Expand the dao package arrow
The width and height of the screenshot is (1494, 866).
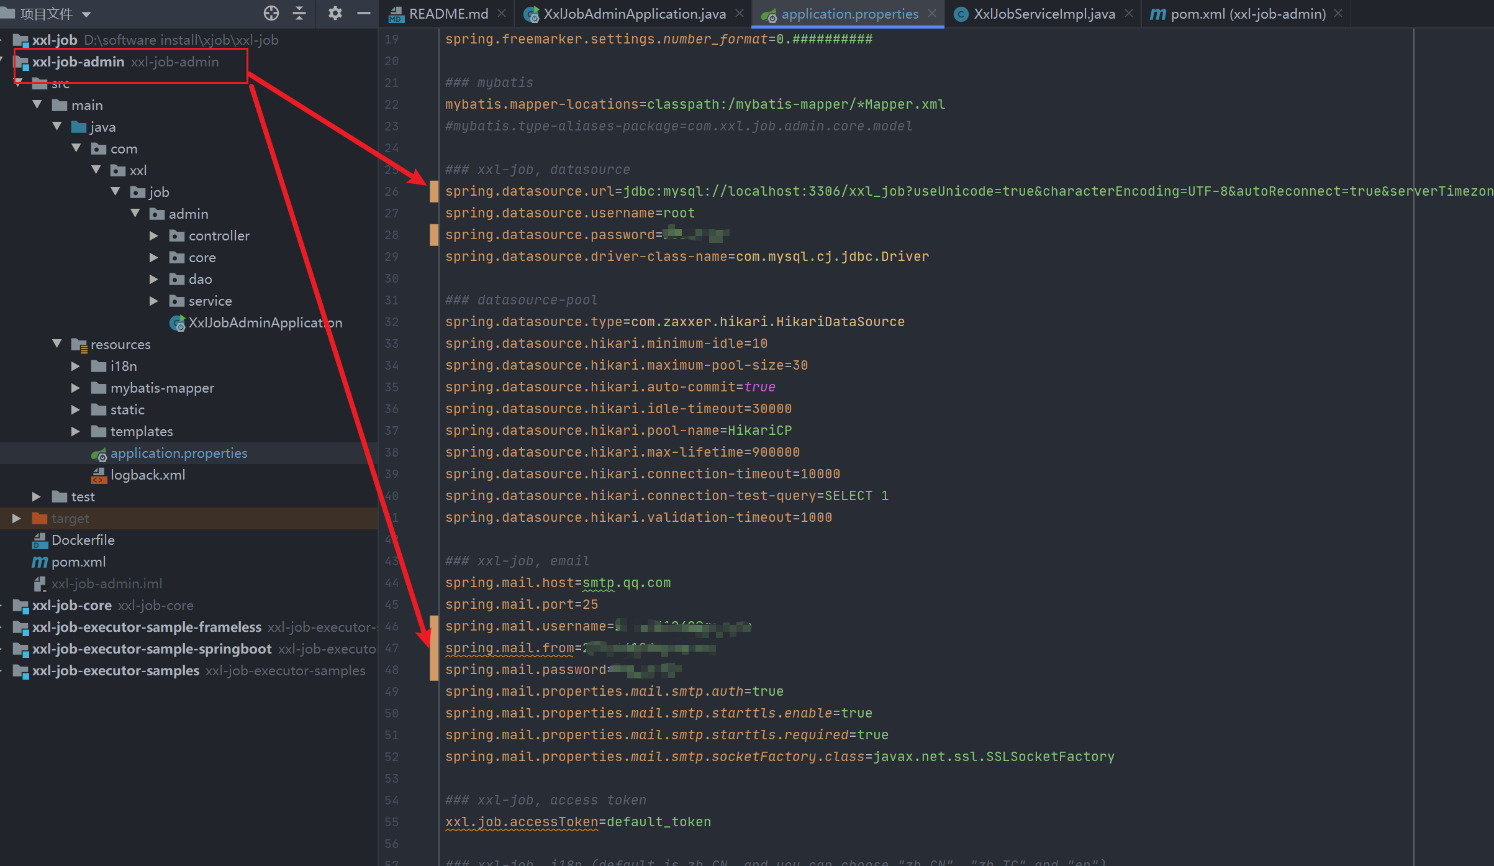(x=154, y=279)
